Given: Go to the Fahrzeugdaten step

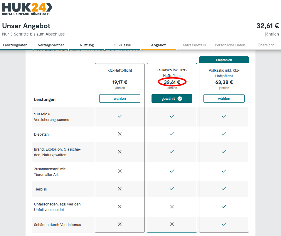Looking at the screenshot, I should coord(15,45).
